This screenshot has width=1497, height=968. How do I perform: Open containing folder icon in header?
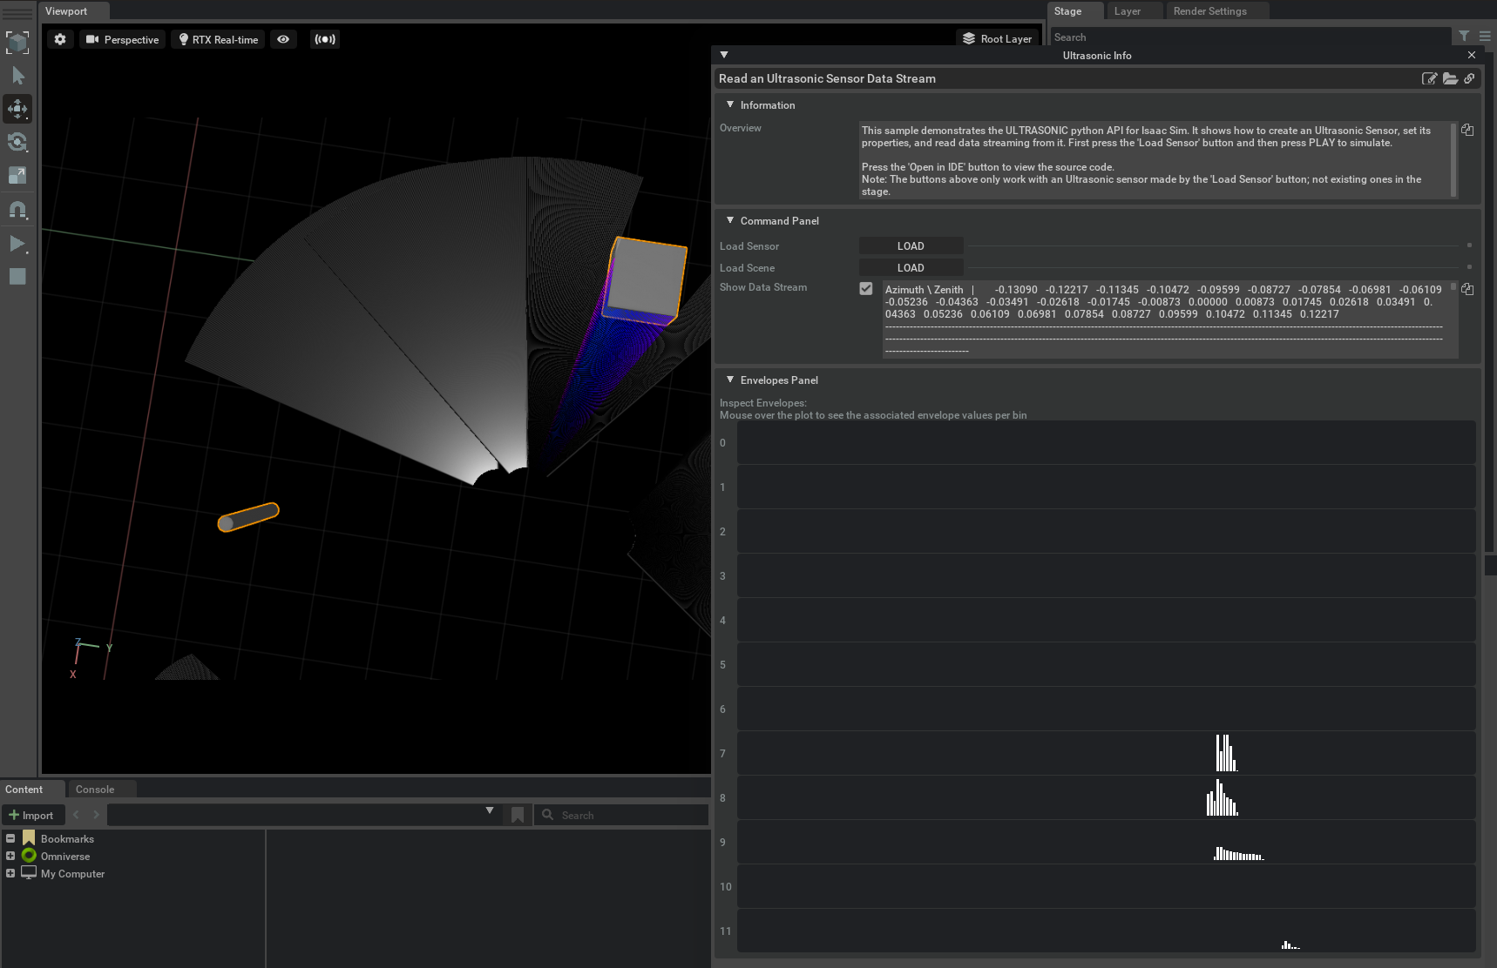coord(1450,78)
